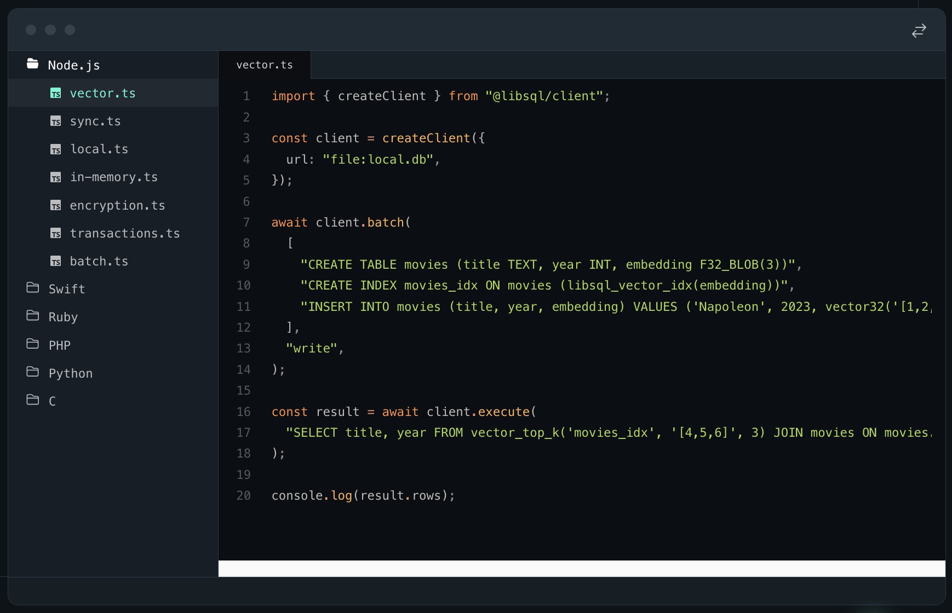
Task: Open batch.ts in the file tree
Action: [113, 262]
